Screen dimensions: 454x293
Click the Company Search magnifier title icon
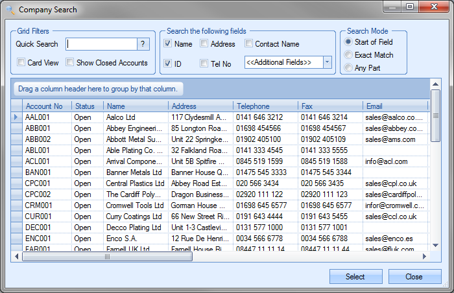click(x=10, y=10)
